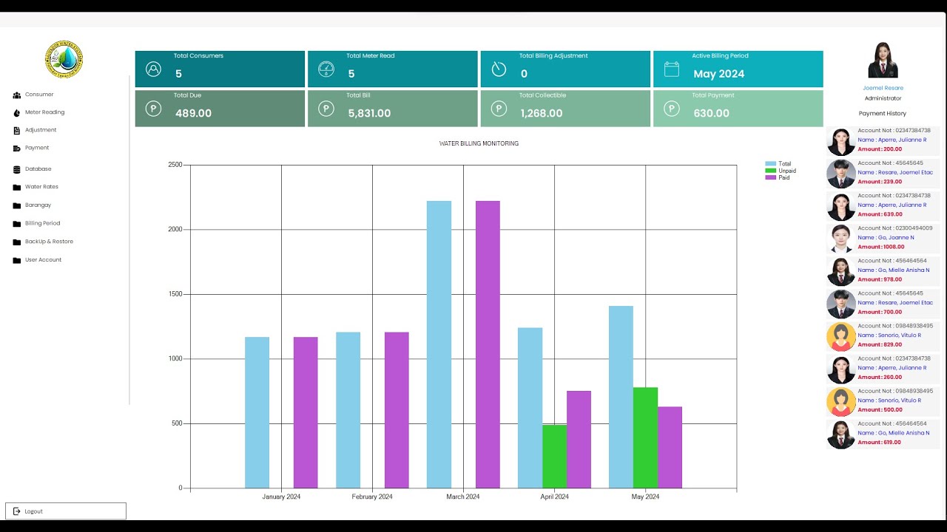Click the peso icon on Total Payment card
This screenshot has height=532, width=947.
pyautogui.click(x=671, y=109)
